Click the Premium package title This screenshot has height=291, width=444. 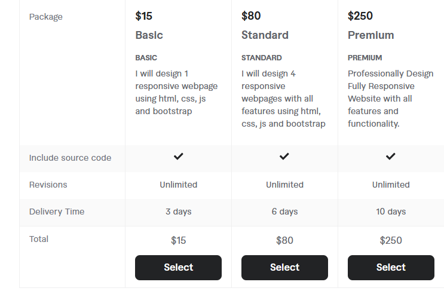[370, 35]
